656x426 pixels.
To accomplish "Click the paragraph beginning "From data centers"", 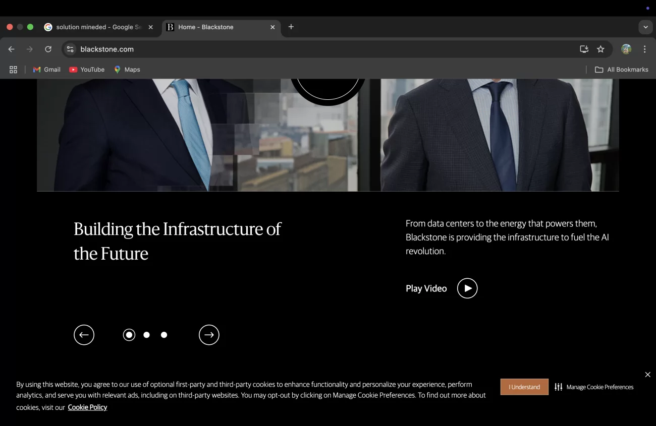I will pyautogui.click(x=507, y=237).
